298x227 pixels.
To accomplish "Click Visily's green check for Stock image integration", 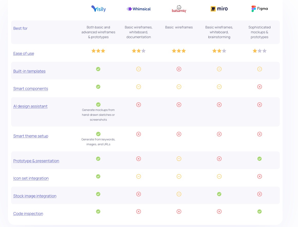I will tap(98, 194).
